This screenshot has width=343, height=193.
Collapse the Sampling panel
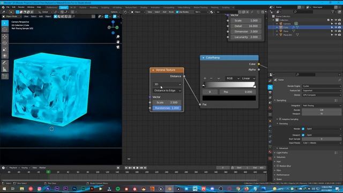281,100
